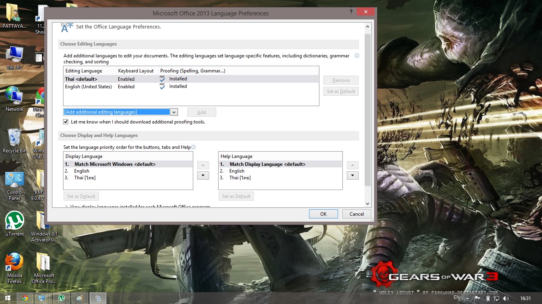Move help language up with arrow button

353,165
